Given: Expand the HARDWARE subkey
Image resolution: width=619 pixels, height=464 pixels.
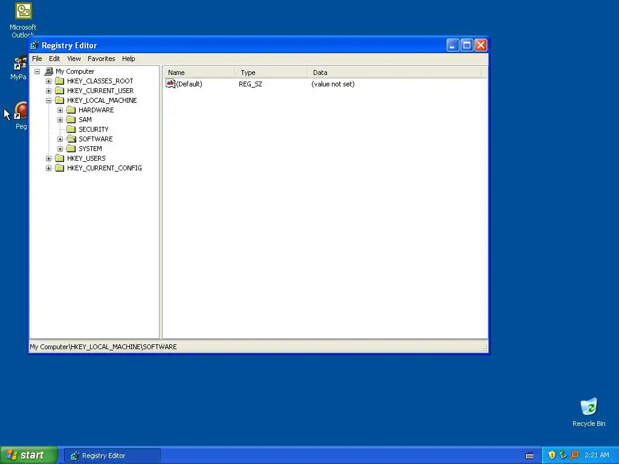Looking at the screenshot, I should click(60, 110).
